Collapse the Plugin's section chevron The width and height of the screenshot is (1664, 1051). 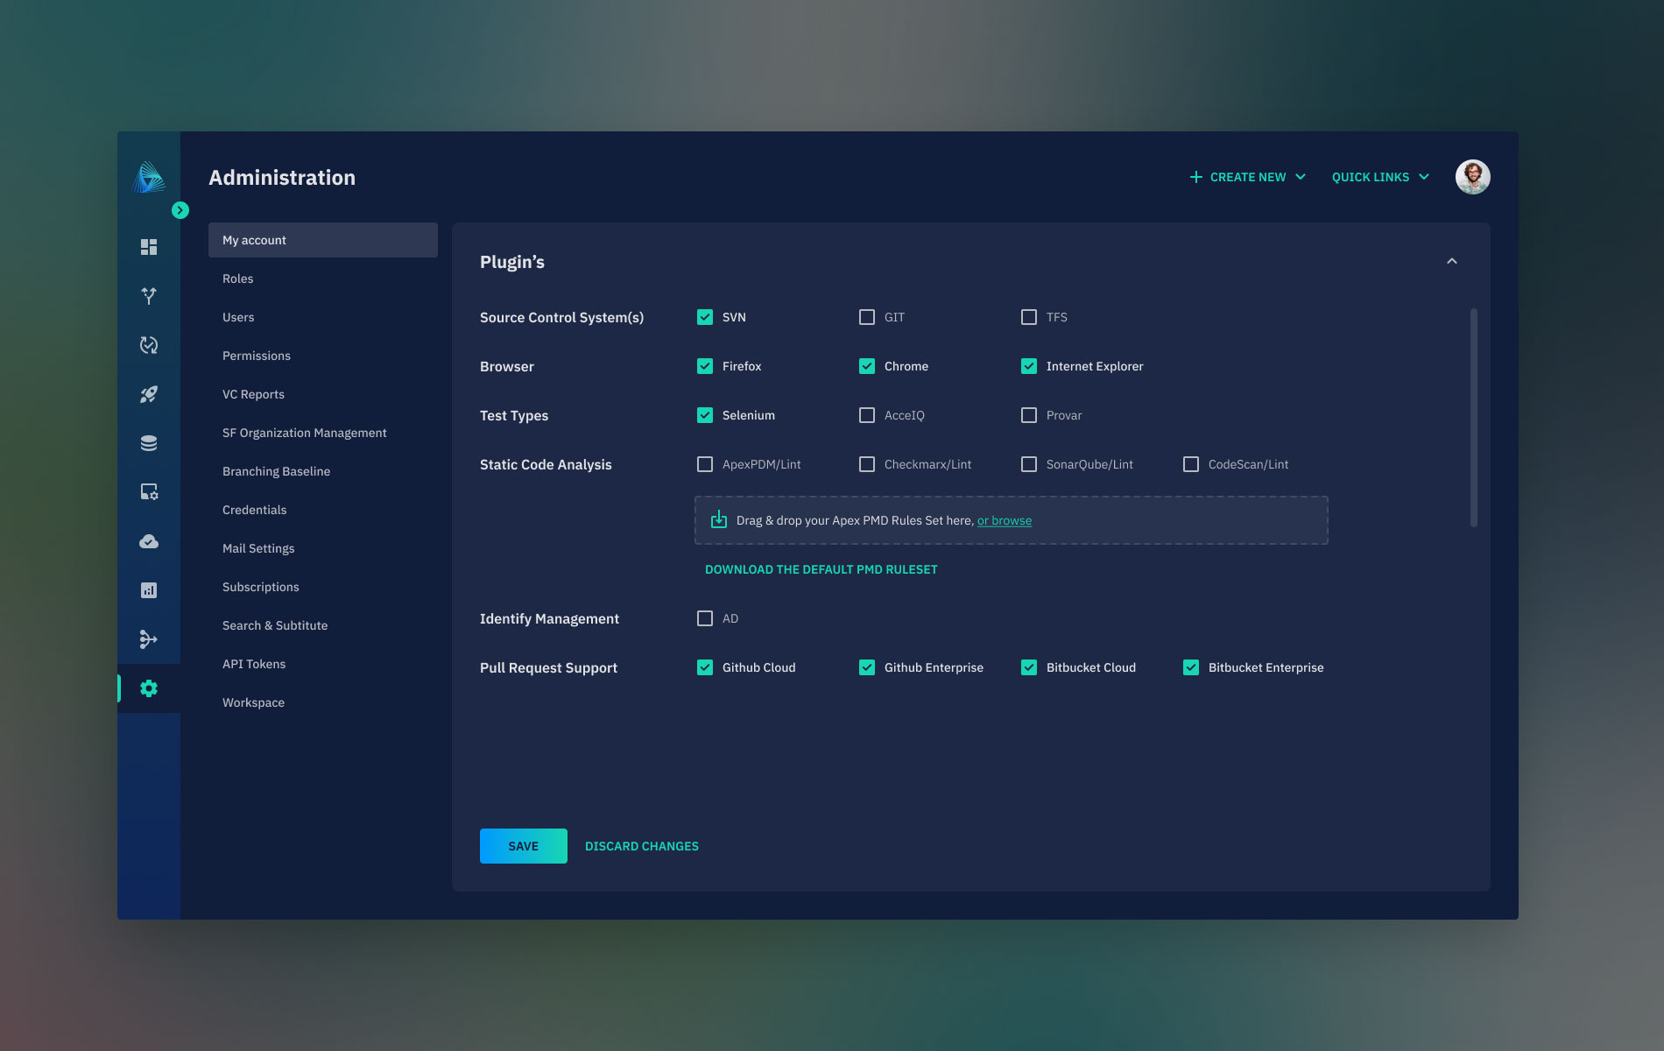point(1452,261)
